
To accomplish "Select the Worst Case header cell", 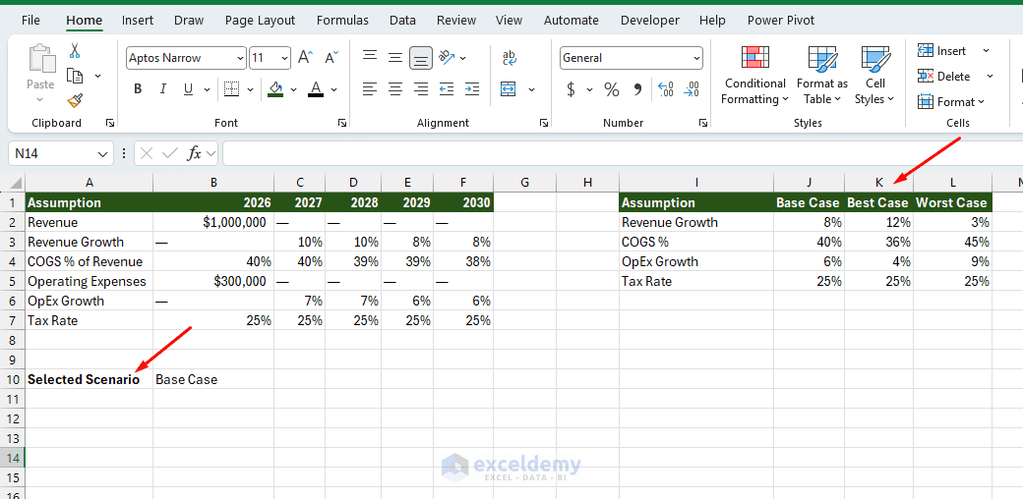I will point(952,202).
